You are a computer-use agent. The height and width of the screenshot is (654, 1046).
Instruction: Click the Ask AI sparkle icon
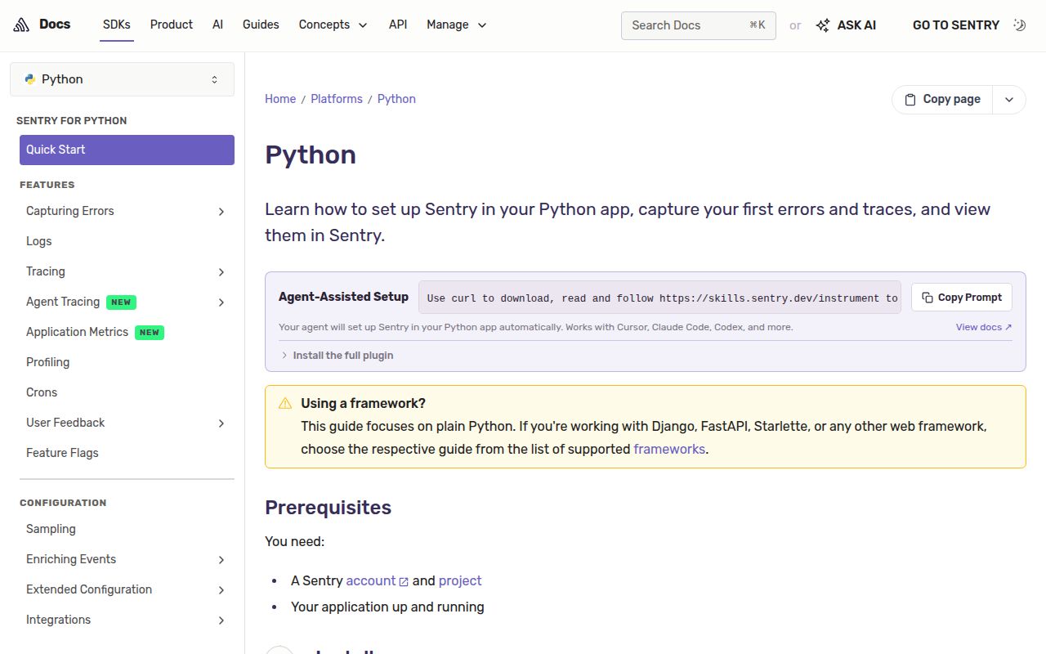[823, 25]
